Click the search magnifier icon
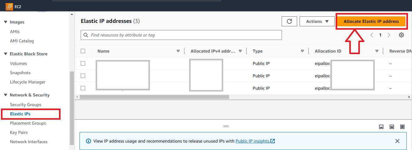412x150 pixels. [86, 35]
